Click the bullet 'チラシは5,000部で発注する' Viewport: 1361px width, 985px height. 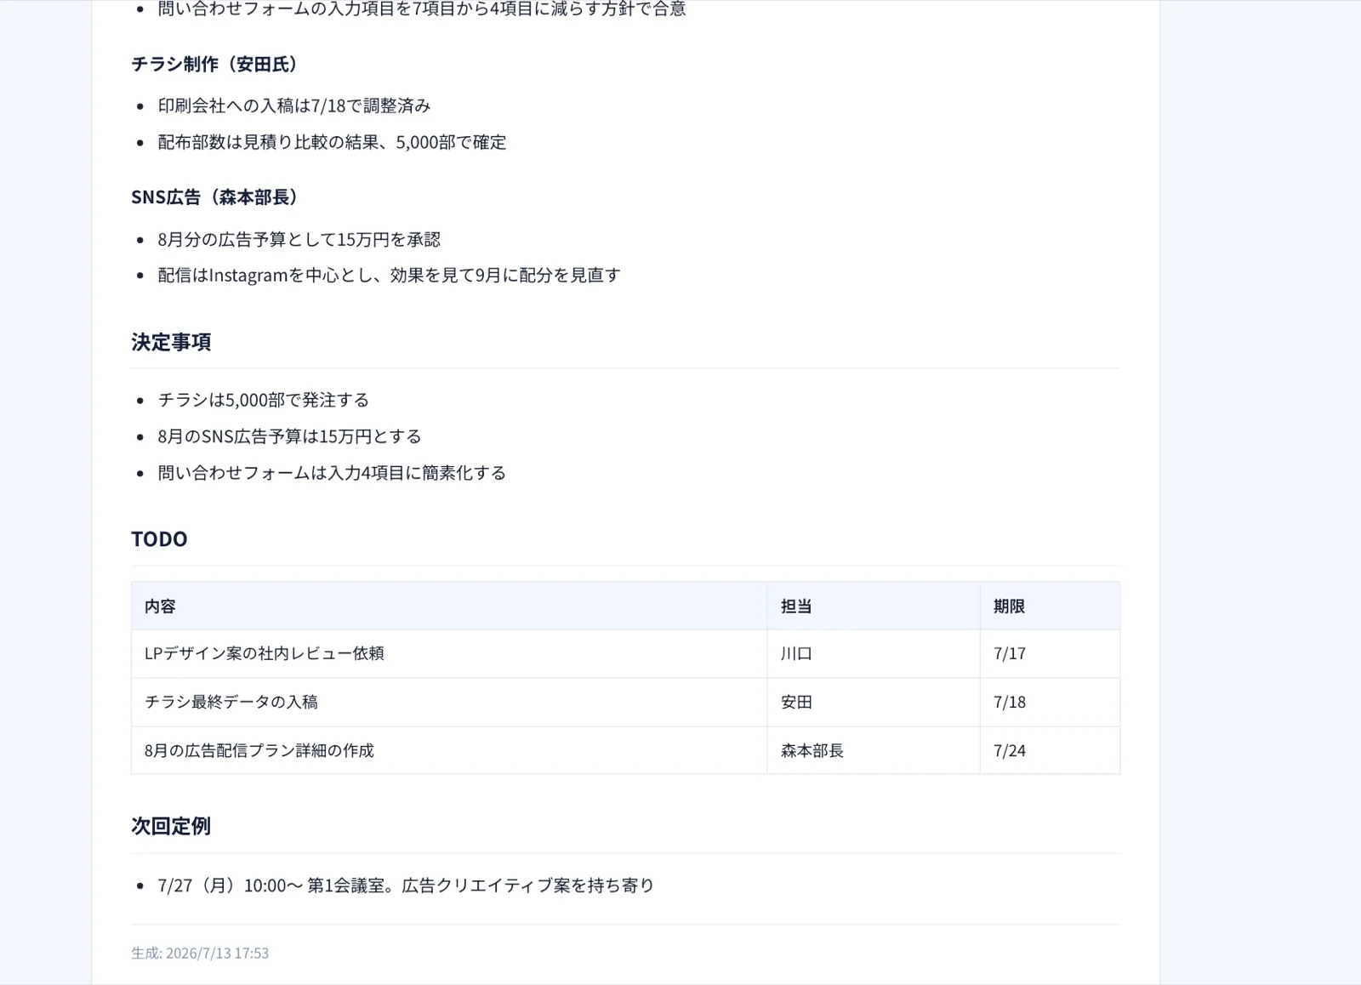point(263,400)
